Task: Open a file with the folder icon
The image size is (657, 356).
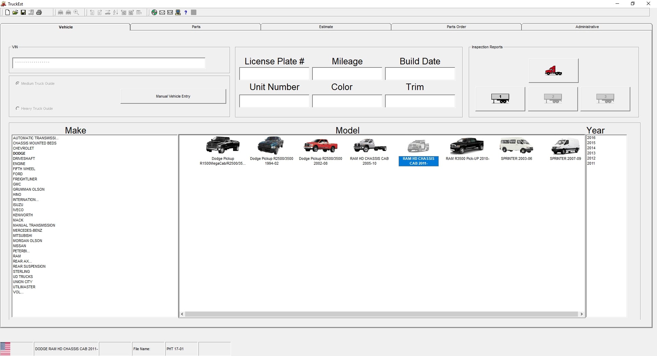Action: pos(15,12)
